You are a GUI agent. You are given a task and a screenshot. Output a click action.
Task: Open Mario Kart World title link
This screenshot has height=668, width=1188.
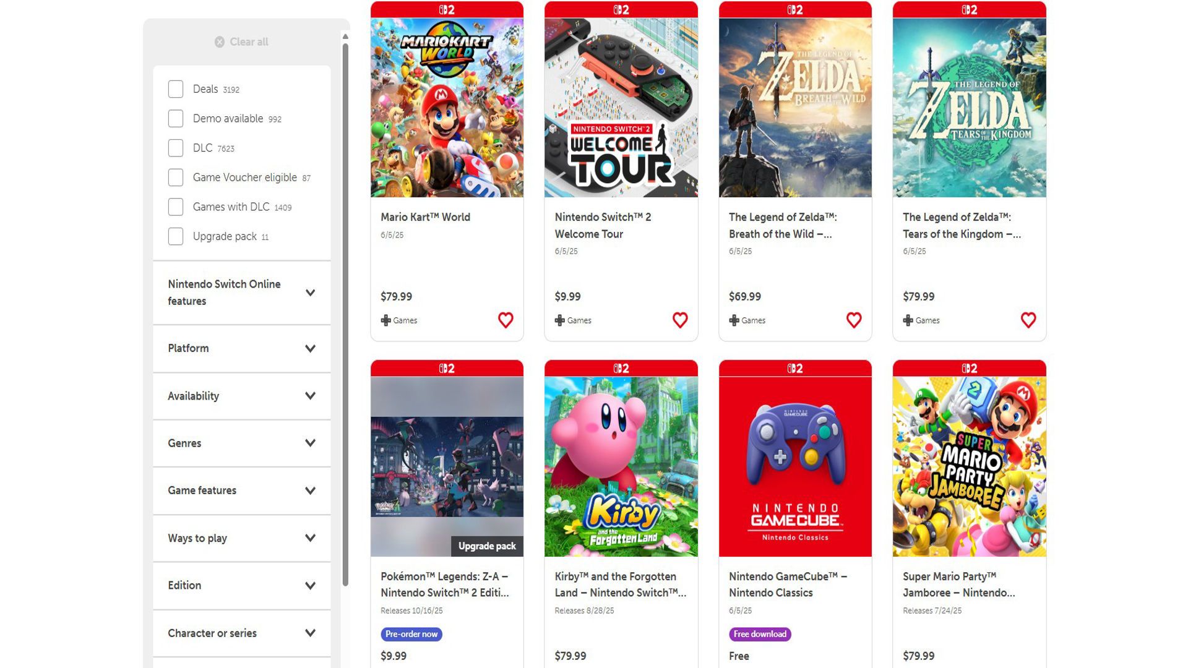click(x=425, y=217)
